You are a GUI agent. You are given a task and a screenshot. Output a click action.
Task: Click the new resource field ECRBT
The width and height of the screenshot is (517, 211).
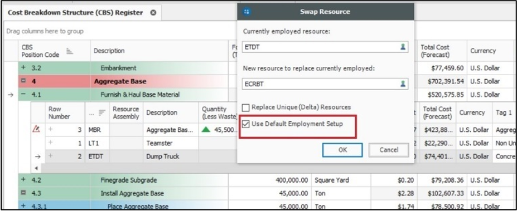click(x=325, y=84)
